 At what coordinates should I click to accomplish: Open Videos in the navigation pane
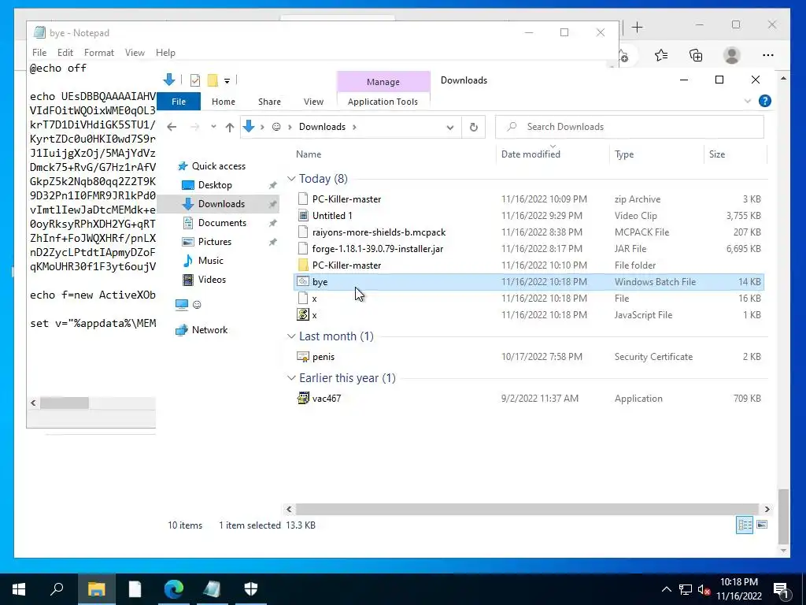(212, 280)
